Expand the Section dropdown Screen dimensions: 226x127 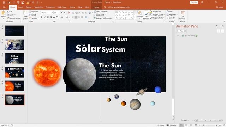click(x=34, y=18)
